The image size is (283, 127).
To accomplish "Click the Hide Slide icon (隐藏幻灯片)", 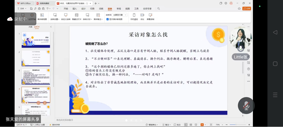I will (x=77, y=17).
